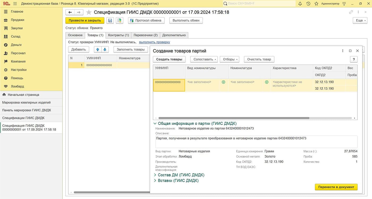
Task: Open the document's three-dot menu
Action: pos(358,12)
